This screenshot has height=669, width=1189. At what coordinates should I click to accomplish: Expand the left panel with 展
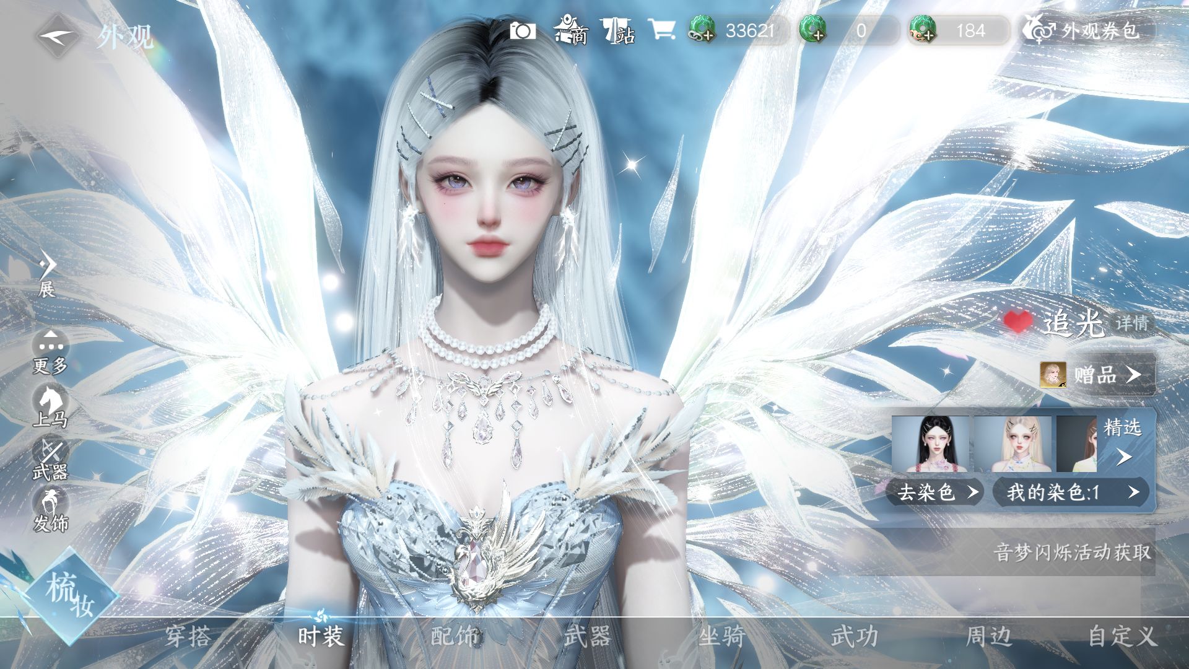tap(48, 274)
